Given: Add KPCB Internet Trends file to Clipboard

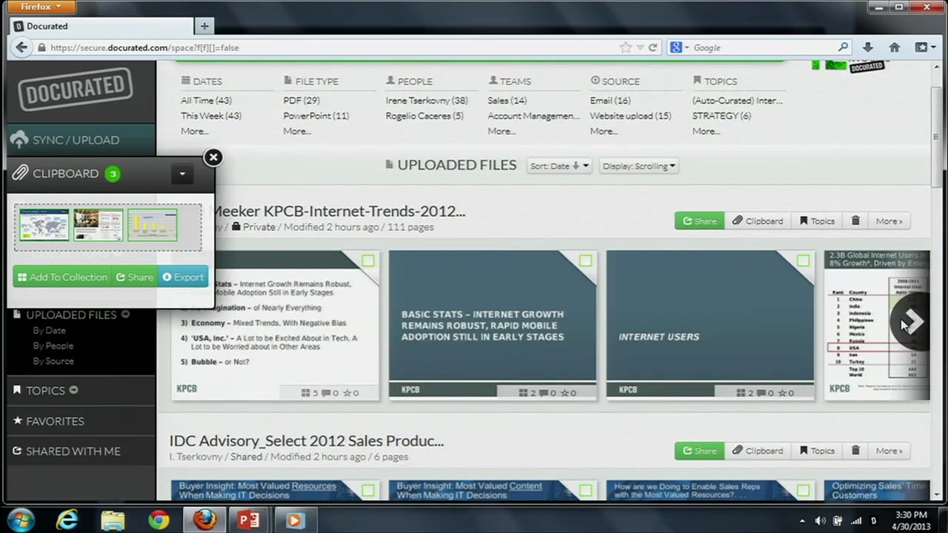Looking at the screenshot, I should (x=758, y=221).
